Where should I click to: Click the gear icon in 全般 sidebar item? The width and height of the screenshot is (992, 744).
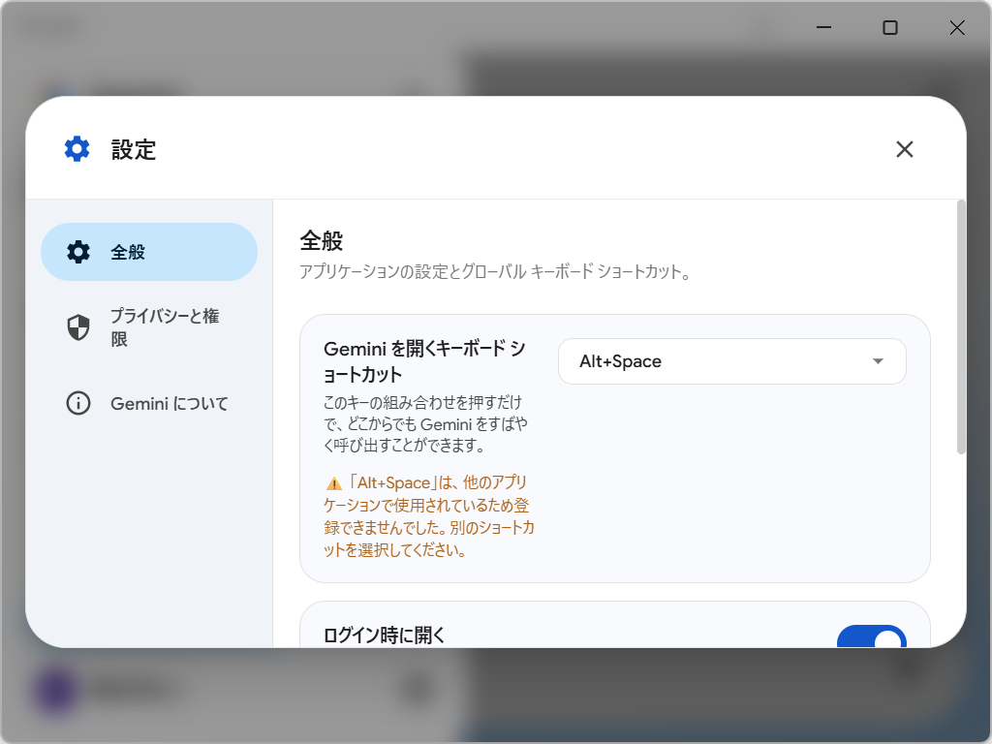[x=78, y=252]
